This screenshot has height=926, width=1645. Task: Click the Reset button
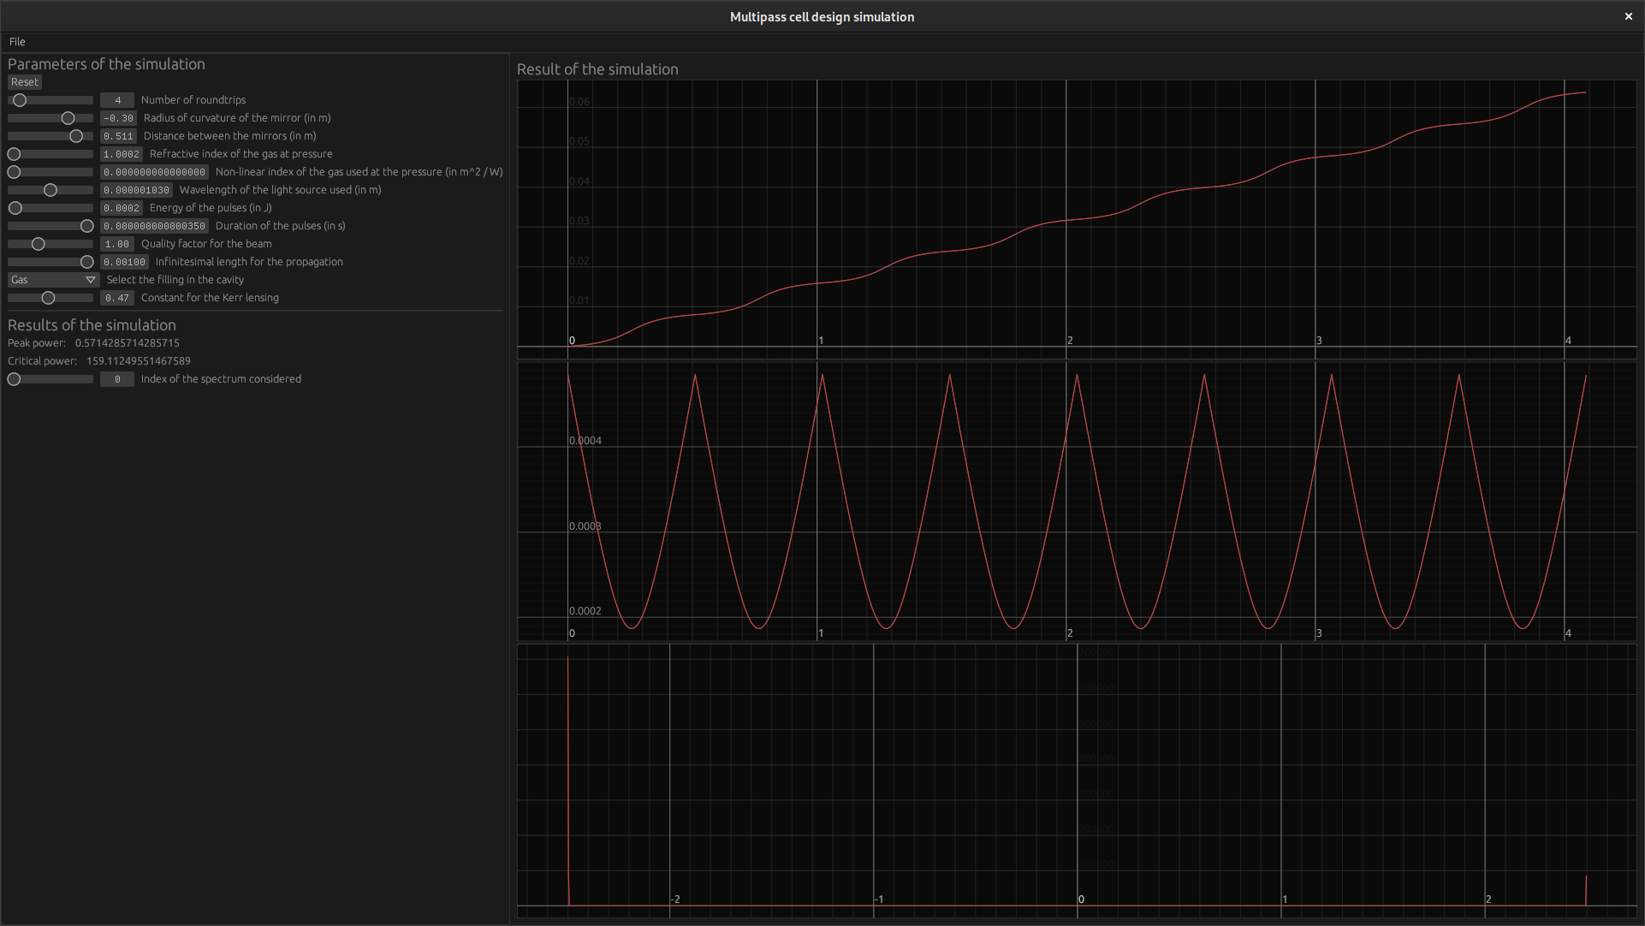coord(24,82)
